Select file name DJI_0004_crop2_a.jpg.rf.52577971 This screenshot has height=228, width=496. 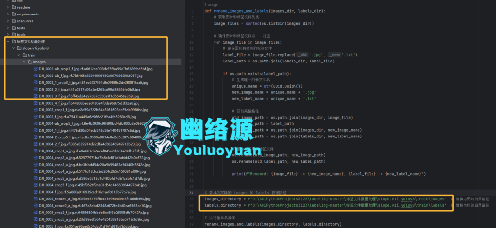pos(94,158)
